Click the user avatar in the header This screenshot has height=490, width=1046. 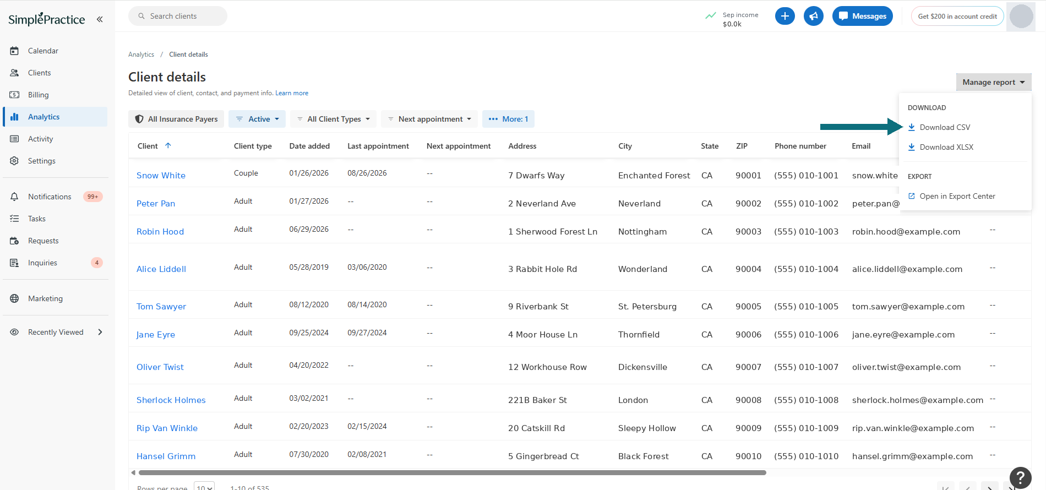[x=1021, y=16]
